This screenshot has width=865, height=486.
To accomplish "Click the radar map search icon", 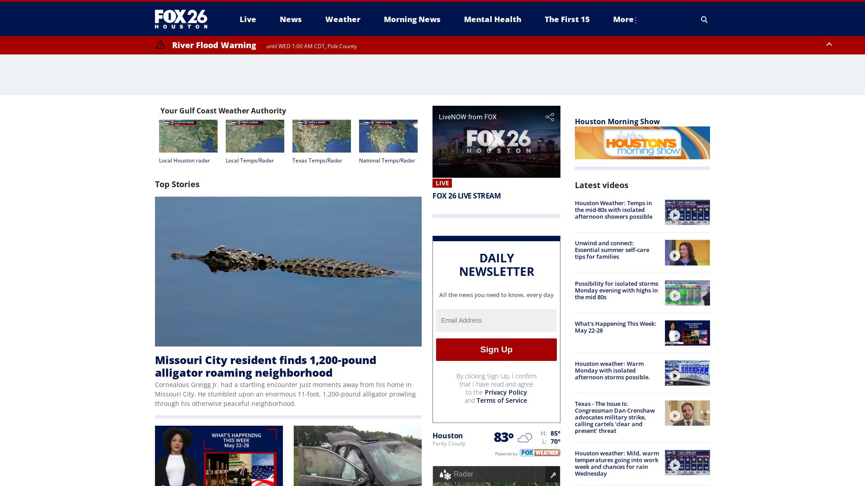I will click(x=553, y=475).
